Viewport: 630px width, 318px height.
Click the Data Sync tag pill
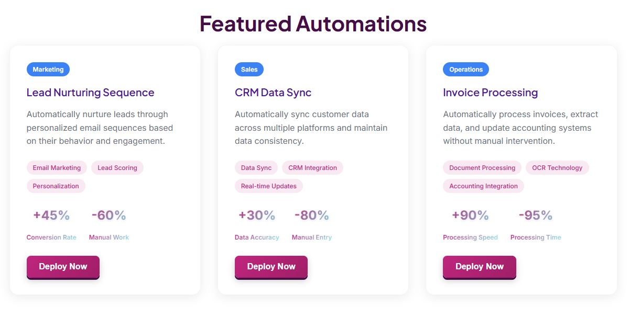pos(256,167)
